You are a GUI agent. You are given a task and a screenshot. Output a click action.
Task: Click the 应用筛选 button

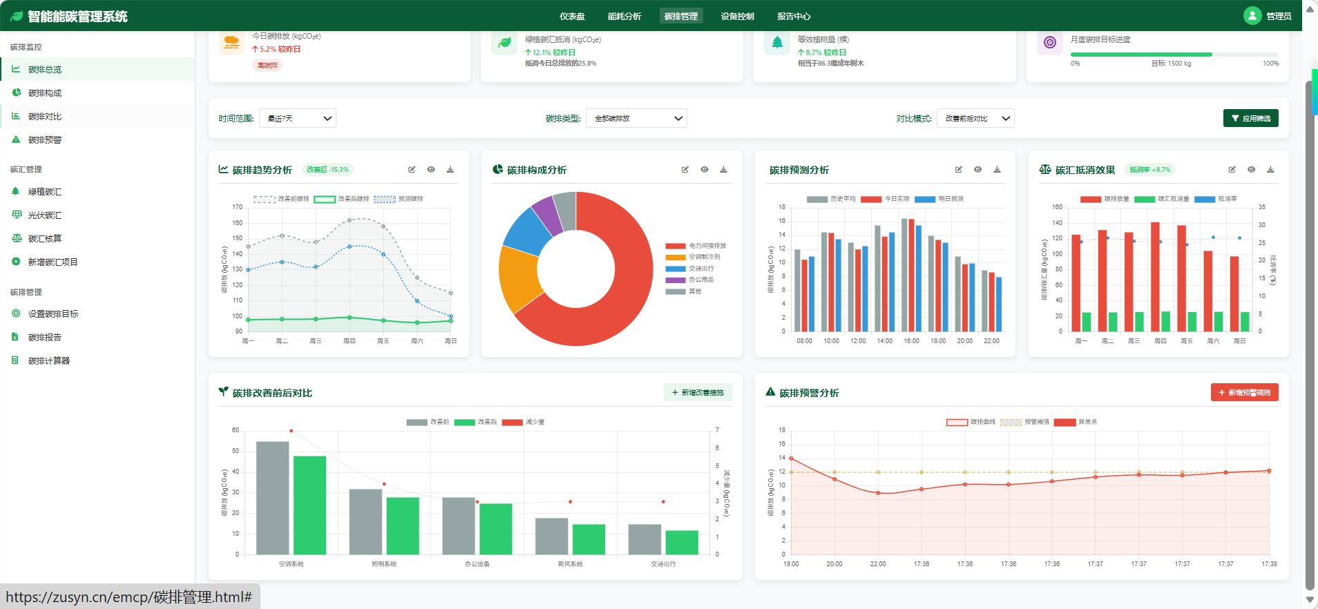pos(1250,119)
